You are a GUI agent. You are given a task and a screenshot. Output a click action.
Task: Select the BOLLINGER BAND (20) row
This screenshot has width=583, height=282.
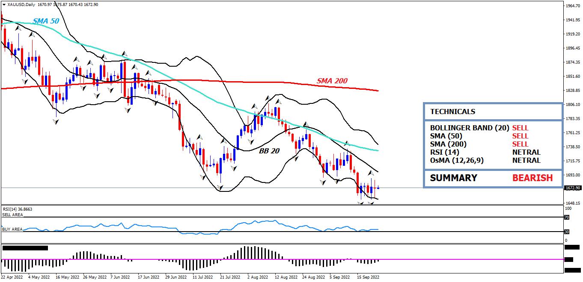(x=470, y=128)
